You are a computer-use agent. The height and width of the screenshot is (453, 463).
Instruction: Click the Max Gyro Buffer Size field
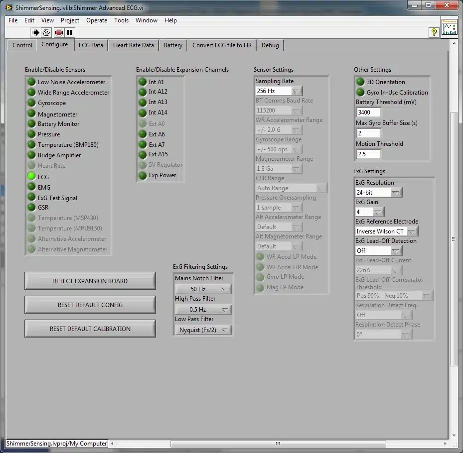coord(368,133)
